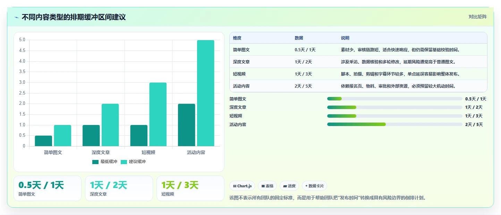
Task: Click the 活动内容 建议缓冲 bar at 5.0
Action: (x=206, y=93)
